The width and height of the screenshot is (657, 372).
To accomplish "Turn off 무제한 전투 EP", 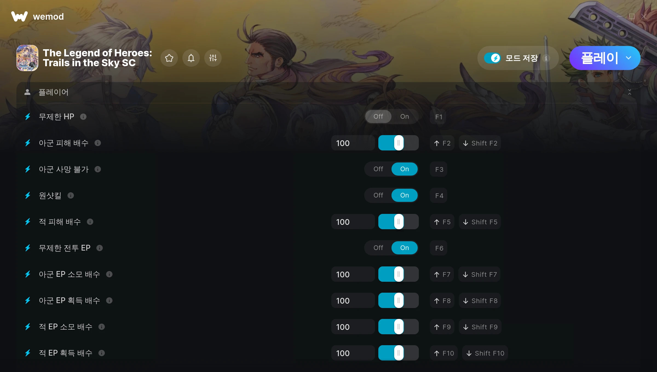I will coord(378,248).
